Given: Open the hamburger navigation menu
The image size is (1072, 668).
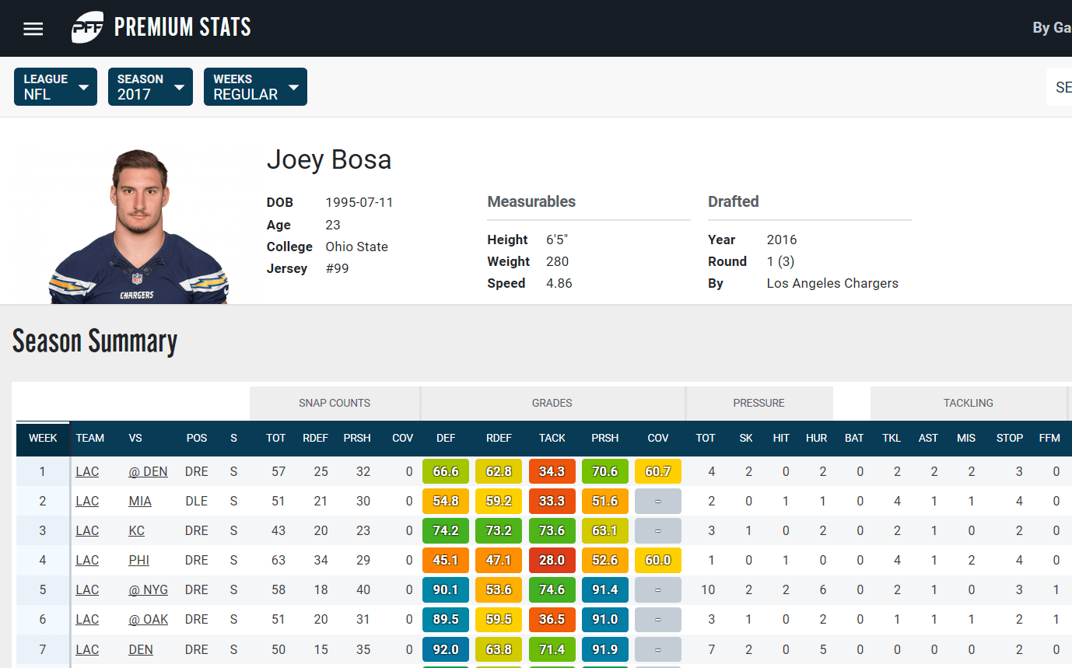Looking at the screenshot, I should [33, 28].
